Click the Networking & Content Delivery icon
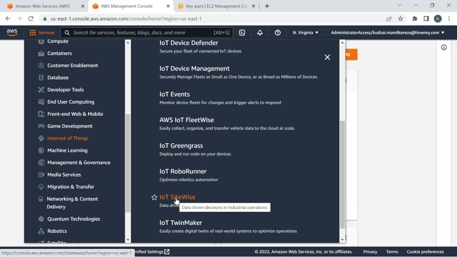This screenshot has width=457, height=257. coord(40,199)
